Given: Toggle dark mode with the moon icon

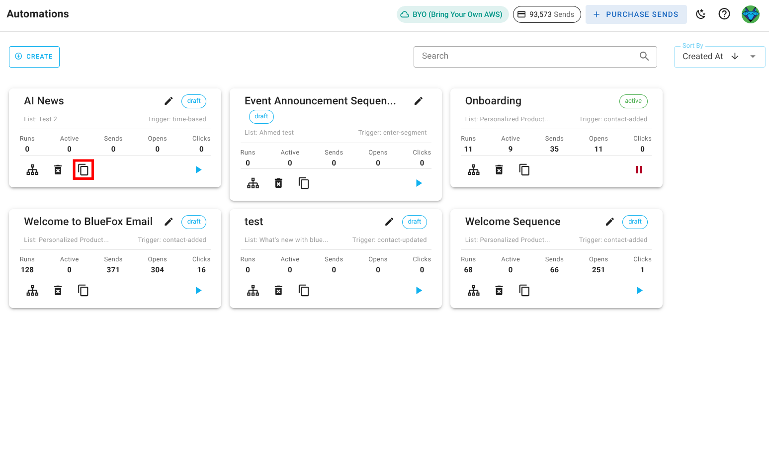Looking at the screenshot, I should tap(700, 14).
